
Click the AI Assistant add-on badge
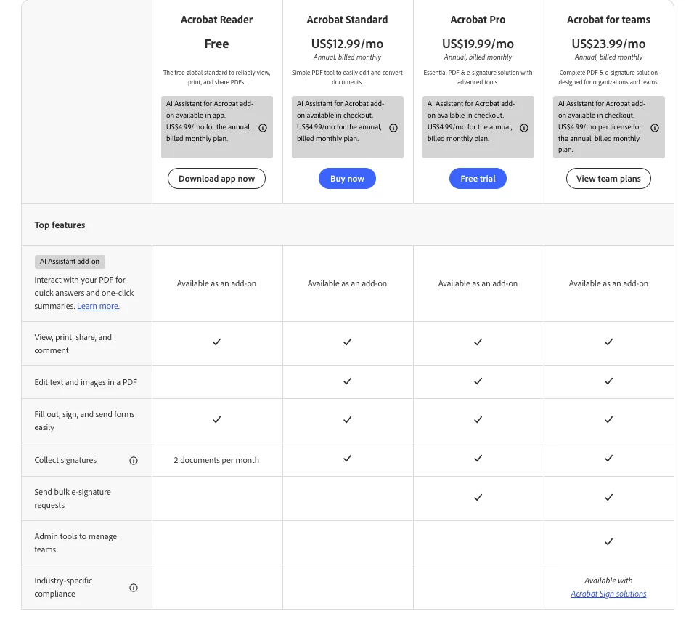70,262
